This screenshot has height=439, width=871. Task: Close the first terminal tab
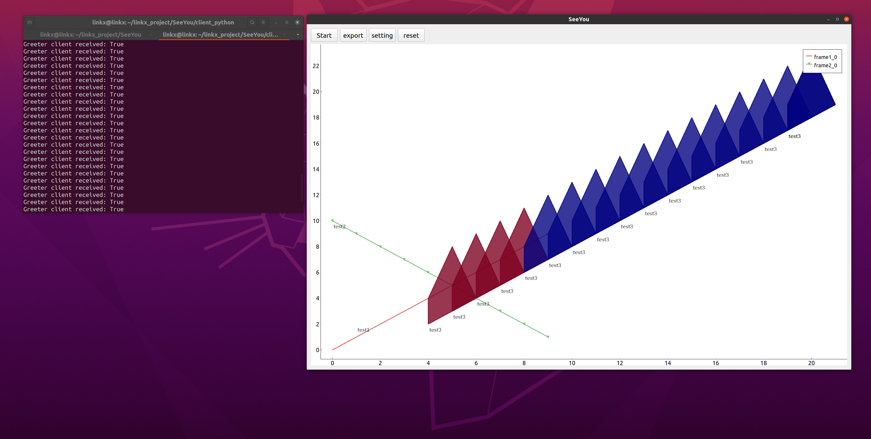[x=151, y=35]
